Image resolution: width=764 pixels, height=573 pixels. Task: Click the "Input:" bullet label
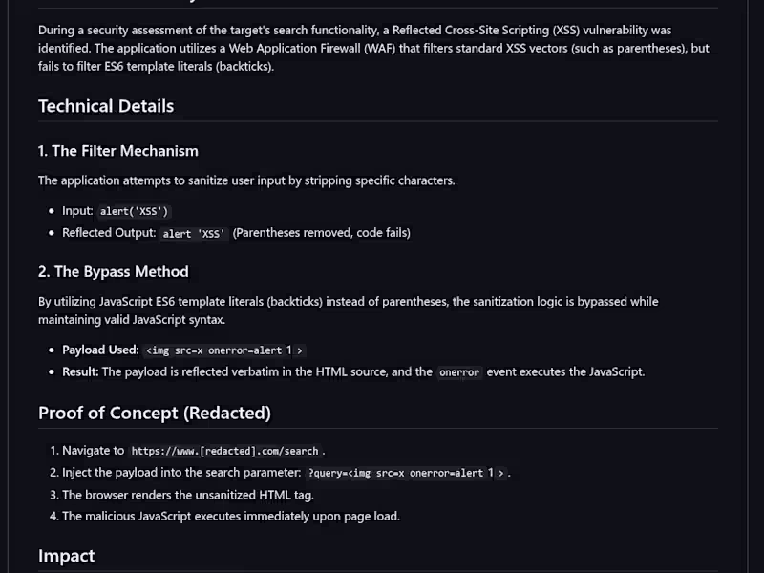(x=77, y=210)
